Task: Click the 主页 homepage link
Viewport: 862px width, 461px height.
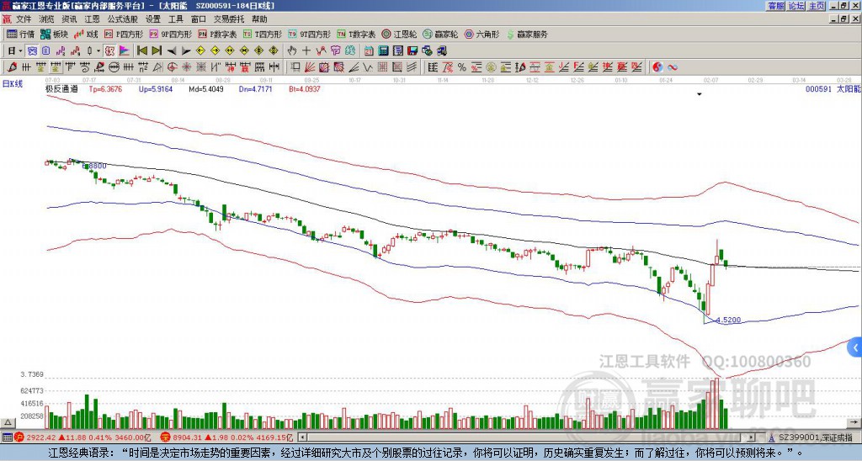Action: point(817,6)
